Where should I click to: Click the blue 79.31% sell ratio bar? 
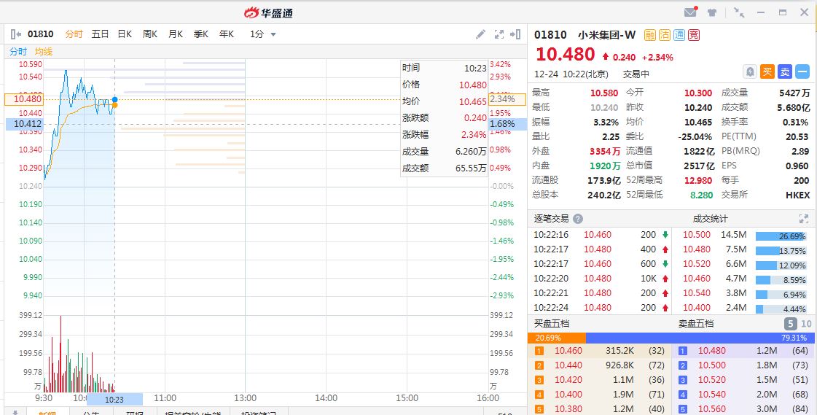pyautogui.click(x=700, y=338)
